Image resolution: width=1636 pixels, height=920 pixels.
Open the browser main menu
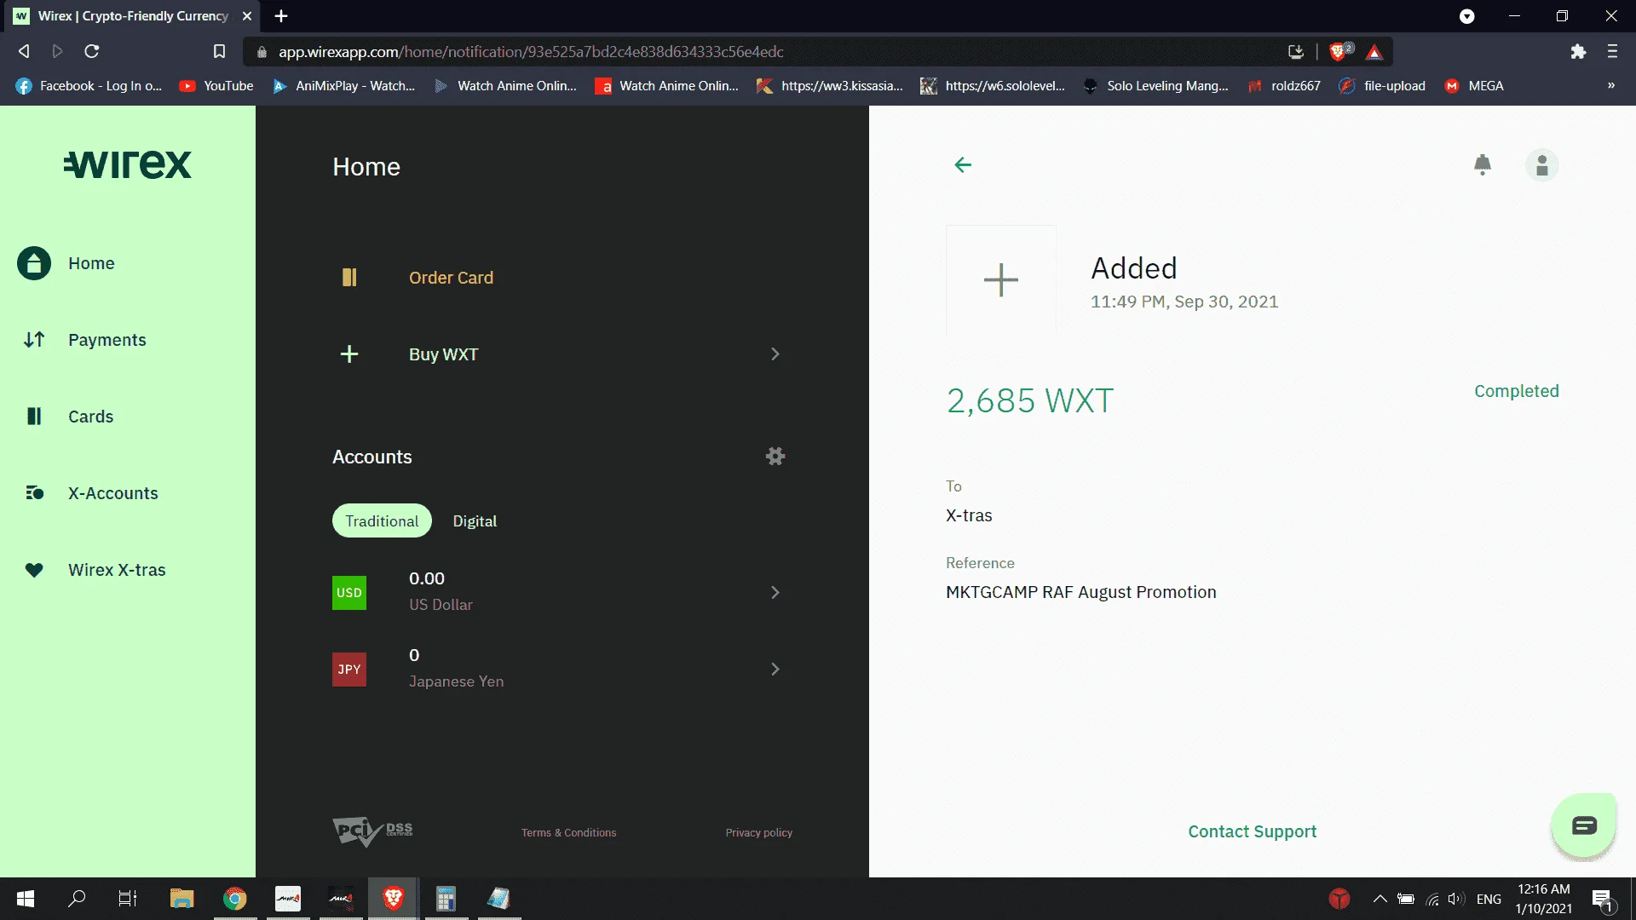[1612, 52]
